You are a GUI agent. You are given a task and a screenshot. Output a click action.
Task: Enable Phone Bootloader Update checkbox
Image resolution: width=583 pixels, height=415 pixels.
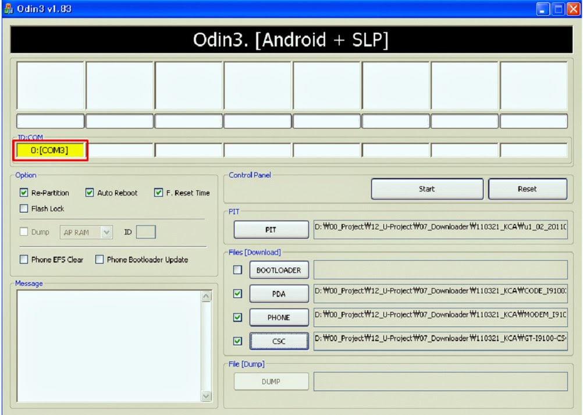[x=99, y=259]
